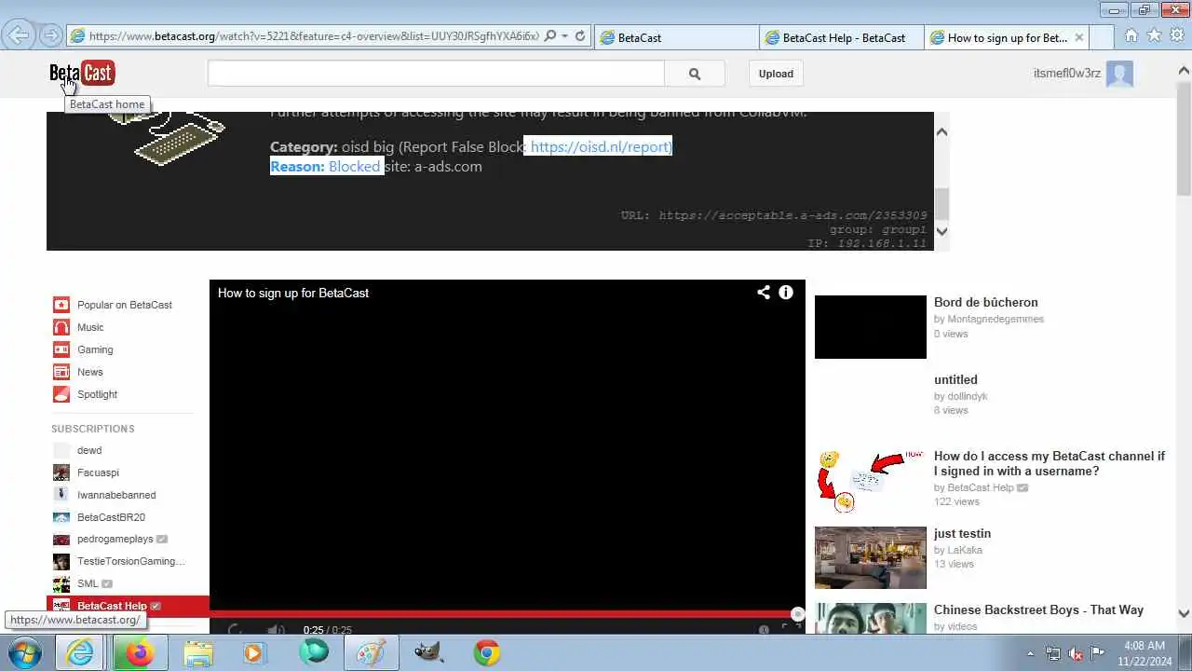Open the share icon on the video player

coord(764,293)
